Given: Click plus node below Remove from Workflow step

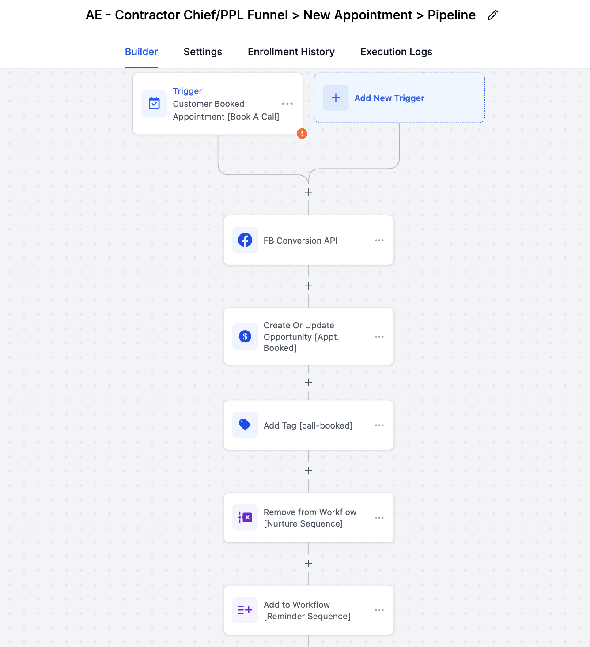Looking at the screenshot, I should (308, 563).
